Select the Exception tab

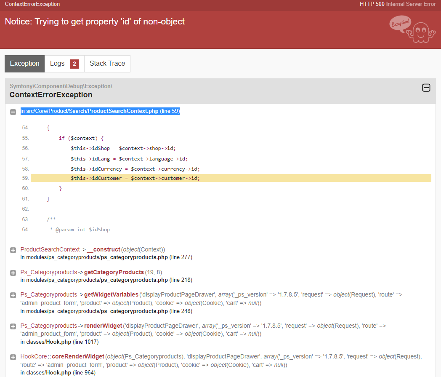coord(25,64)
